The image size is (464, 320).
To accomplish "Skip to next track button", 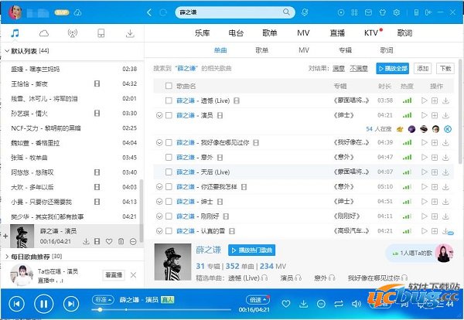I will pos(71,304).
